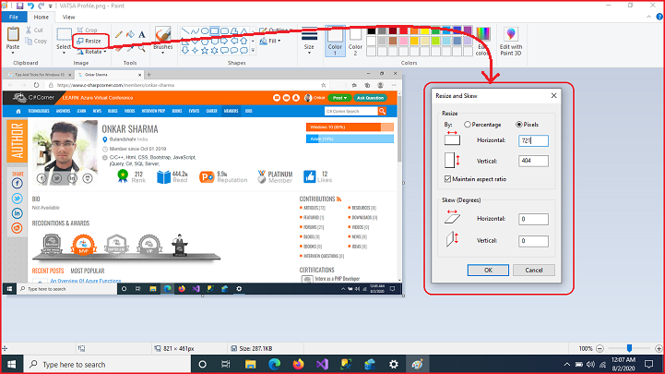This screenshot has height=374, width=665.
Task: Select the Five-point star shape
Action: pos(205,51)
